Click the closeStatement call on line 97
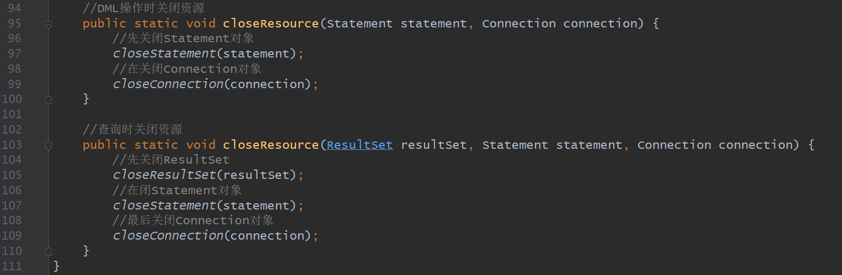The width and height of the screenshot is (842, 275). pyautogui.click(x=164, y=54)
